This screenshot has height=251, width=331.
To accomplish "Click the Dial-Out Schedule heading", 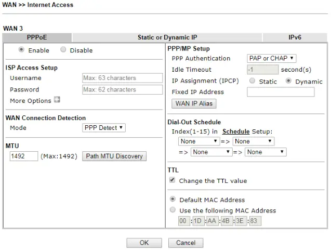I will point(194,122).
